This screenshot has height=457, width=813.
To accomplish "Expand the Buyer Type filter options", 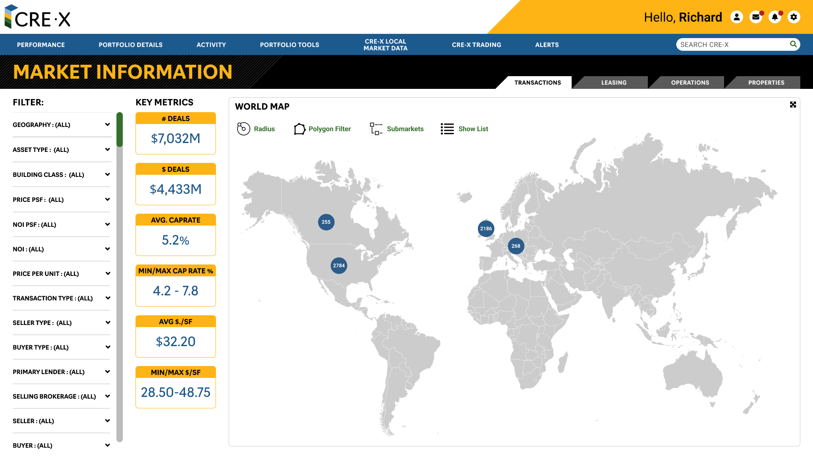I will (x=107, y=347).
